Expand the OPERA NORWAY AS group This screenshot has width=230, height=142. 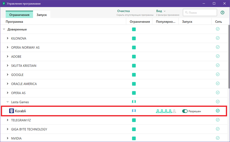coord(7,47)
